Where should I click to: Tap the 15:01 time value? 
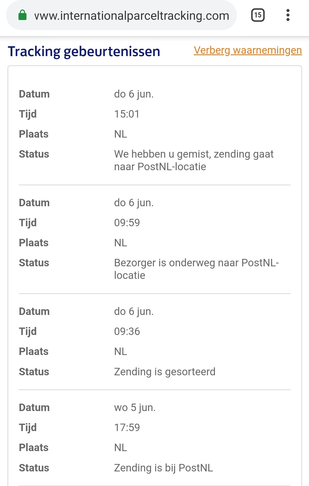[x=127, y=114]
